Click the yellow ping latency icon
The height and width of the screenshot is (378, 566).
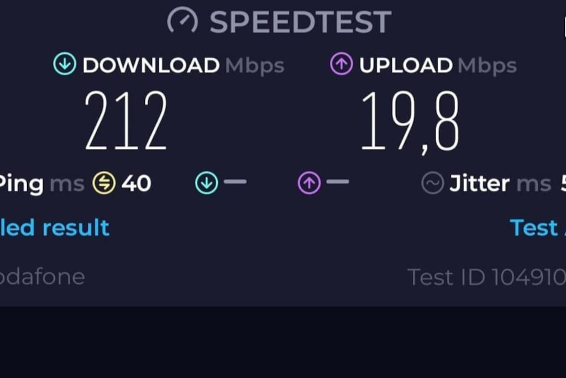pyautogui.click(x=104, y=183)
